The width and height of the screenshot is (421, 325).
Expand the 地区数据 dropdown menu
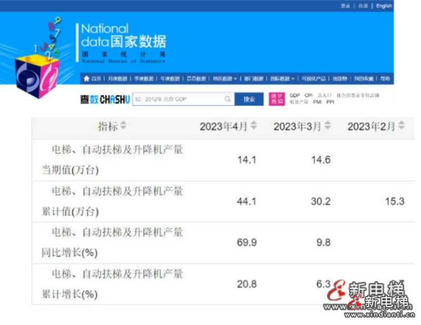[x=225, y=79]
